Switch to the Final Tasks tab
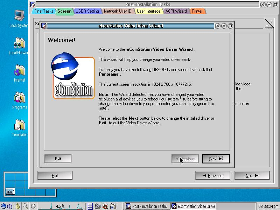This screenshot has width=280, height=210. click(43, 11)
